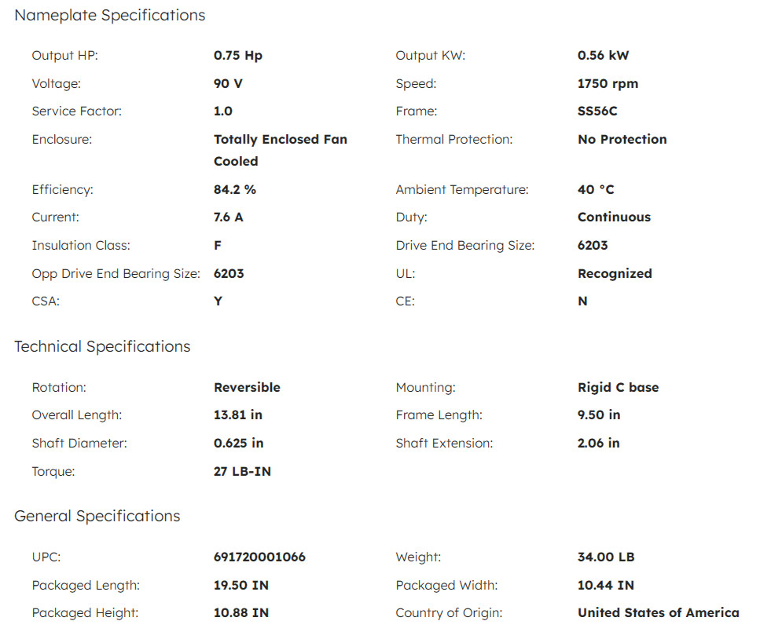760x632 pixels.
Task: Click the General Specifications heading
Action: 97,517
